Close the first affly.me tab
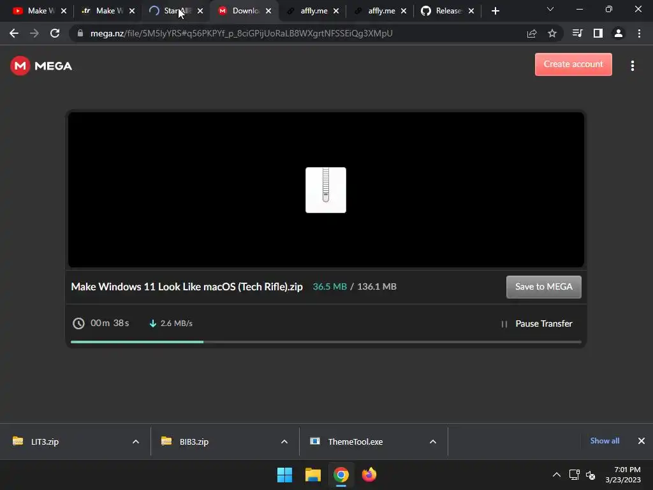This screenshot has height=490, width=653. pos(336,11)
